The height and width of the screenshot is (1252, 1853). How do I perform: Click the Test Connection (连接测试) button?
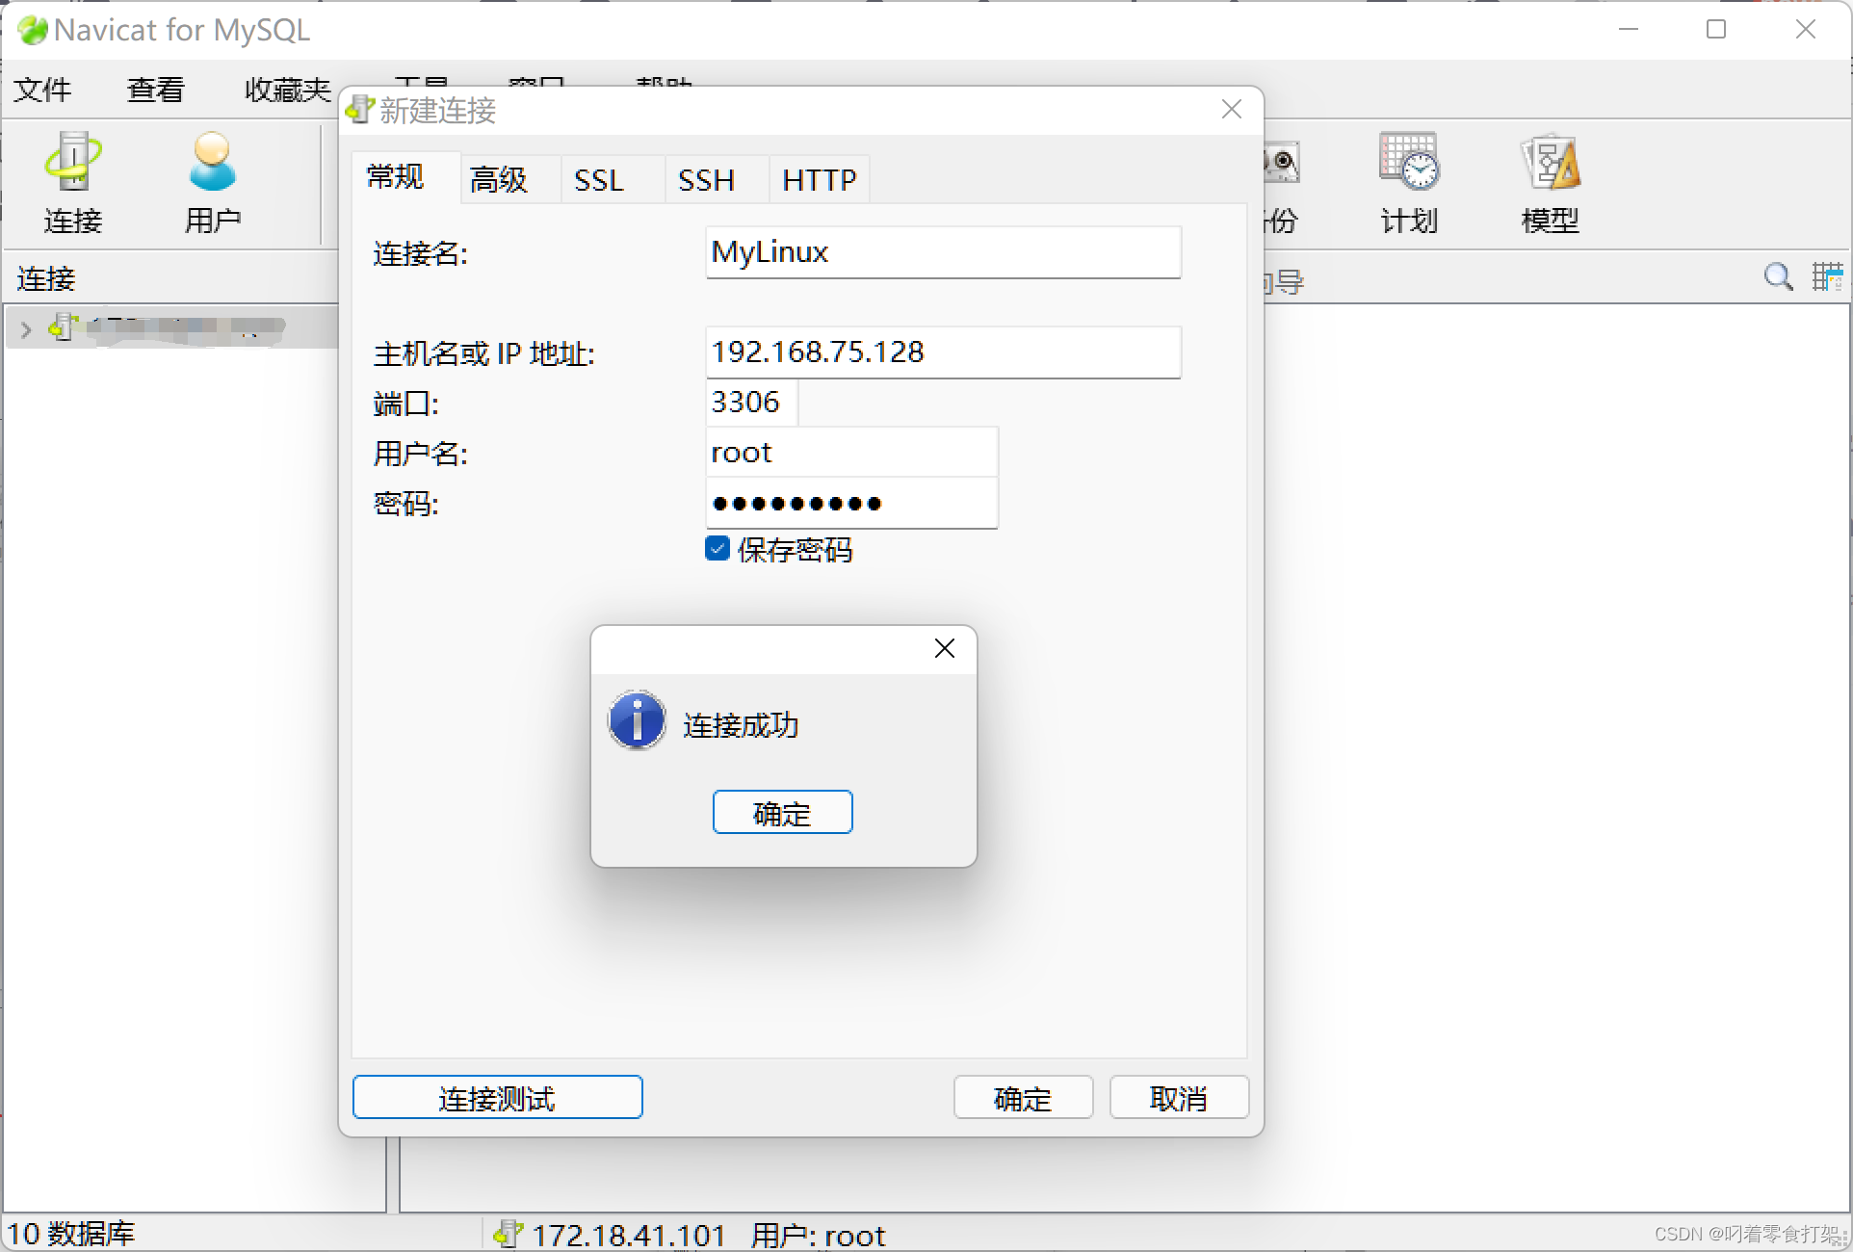[x=497, y=1098]
